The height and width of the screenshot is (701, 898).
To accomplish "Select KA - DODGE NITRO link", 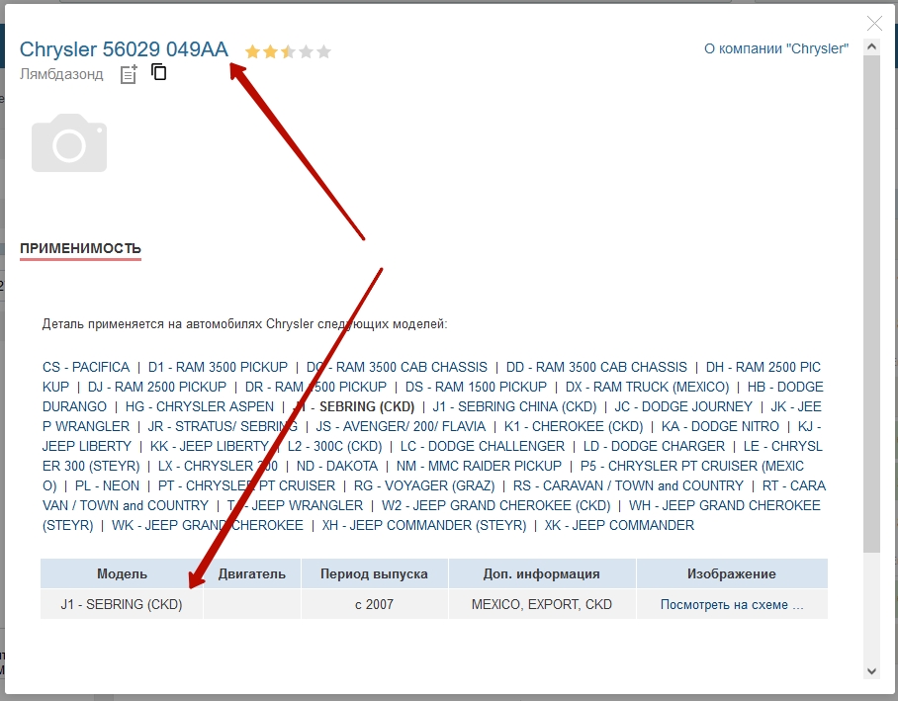I will pyautogui.click(x=720, y=427).
